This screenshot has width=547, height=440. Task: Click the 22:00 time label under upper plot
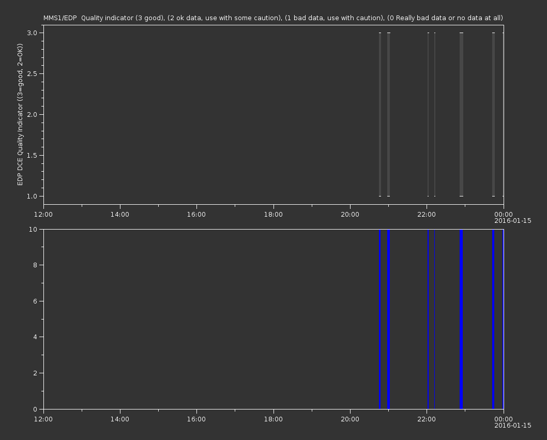(x=427, y=214)
